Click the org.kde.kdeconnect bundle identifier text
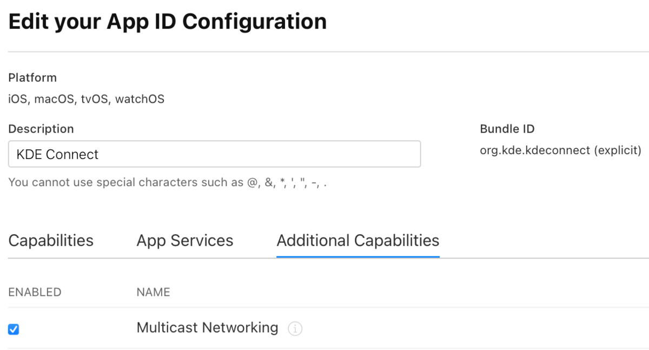The image size is (649, 350). (534, 150)
